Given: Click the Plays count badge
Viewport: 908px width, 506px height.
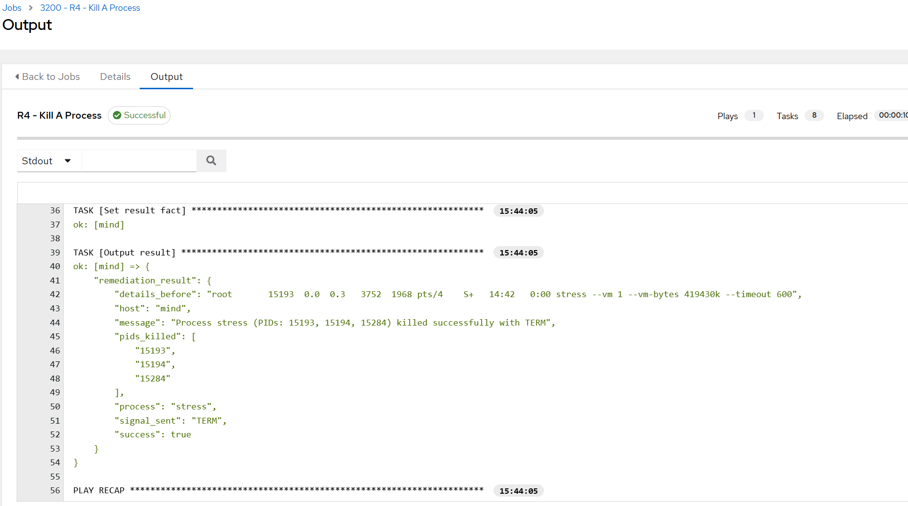Looking at the screenshot, I should point(754,115).
